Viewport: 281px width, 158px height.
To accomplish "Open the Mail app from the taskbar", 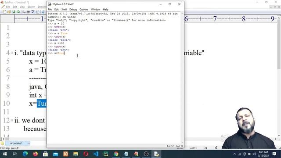I will (56, 154).
